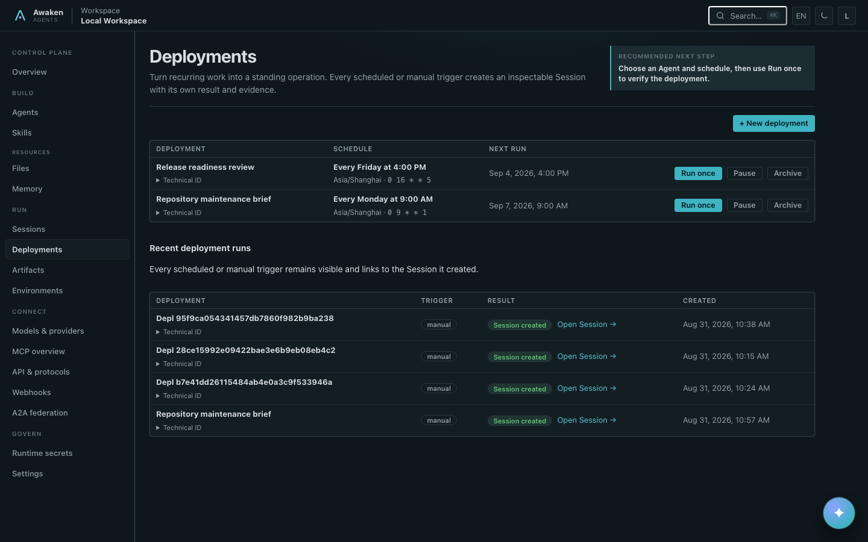Open Session for the 10:24 AM run
This screenshot has height=542, width=868.
click(587, 388)
